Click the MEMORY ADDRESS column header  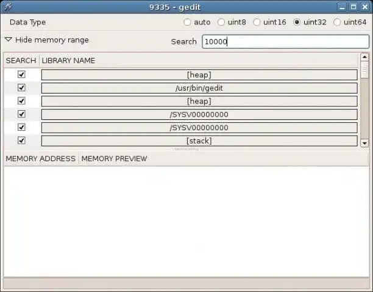(41, 159)
